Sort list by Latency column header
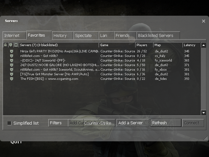The height and width of the screenshot is (157, 209). (x=192, y=45)
